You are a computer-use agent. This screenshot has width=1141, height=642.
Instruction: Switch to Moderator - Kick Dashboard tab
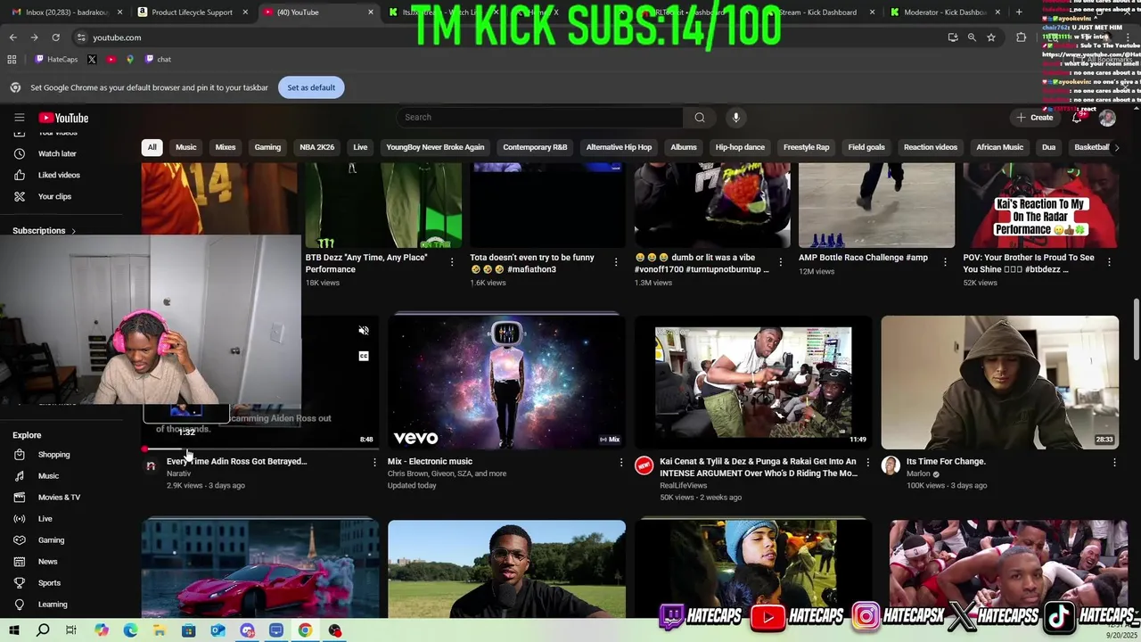[945, 12]
